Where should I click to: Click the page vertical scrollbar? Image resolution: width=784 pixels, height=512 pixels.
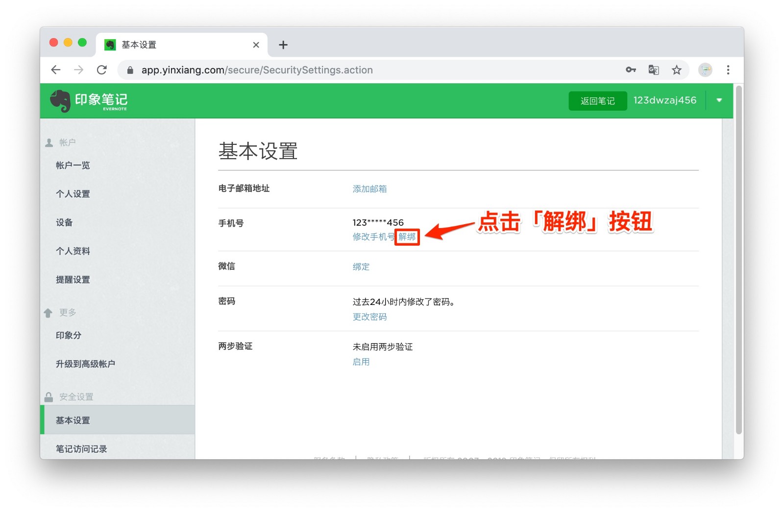[739, 259]
